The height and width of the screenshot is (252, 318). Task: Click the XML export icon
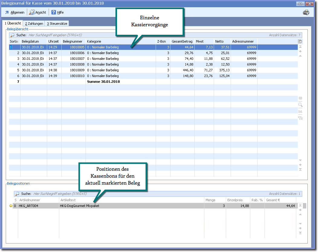(300, 111)
